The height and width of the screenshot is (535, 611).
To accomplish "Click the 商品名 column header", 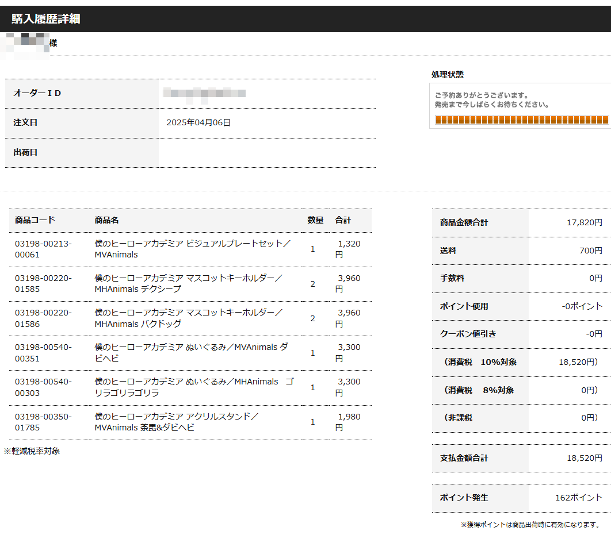I will [106, 220].
